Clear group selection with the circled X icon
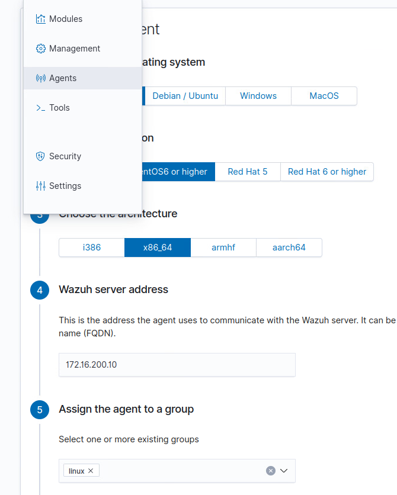This screenshot has width=397, height=495. (271, 471)
